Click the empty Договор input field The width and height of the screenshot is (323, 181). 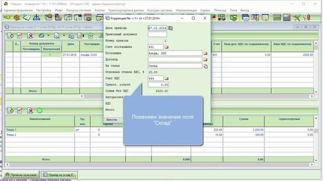(x=175, y=59)
